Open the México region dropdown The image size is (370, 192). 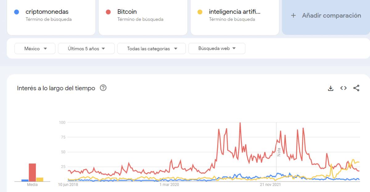pos(35,49)
